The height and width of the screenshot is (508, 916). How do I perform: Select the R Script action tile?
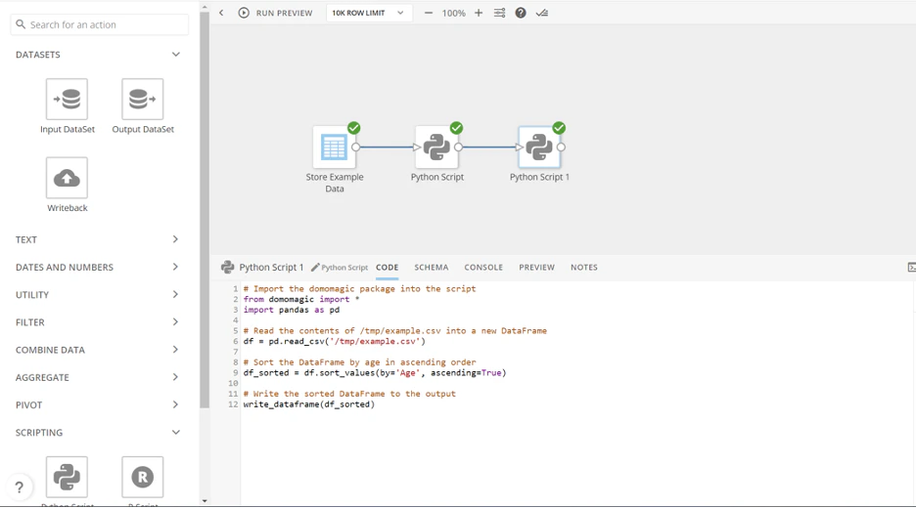pos(143,477)
